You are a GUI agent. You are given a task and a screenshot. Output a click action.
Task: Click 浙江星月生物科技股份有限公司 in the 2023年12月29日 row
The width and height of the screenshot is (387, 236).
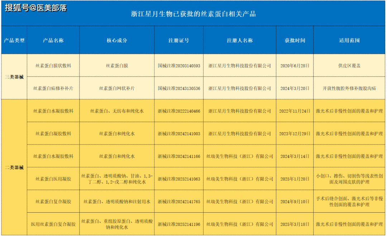pos(240,134)
